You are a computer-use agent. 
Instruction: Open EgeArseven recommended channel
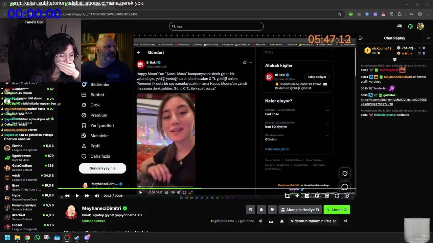tap(29, 158)
